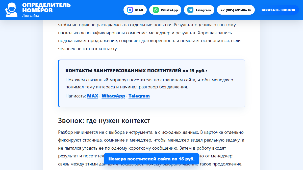This screenshot has width=303, height=170.
Task: Click the Telegram icon in header
Action: click(191, 10)
